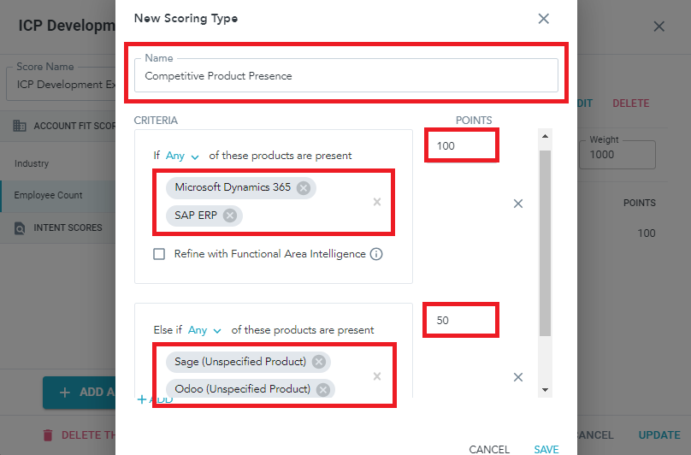The width and height of the screenshot is (691, 455).
Task: Close the New Scoring Type dialog
Action: pos(543,19)
